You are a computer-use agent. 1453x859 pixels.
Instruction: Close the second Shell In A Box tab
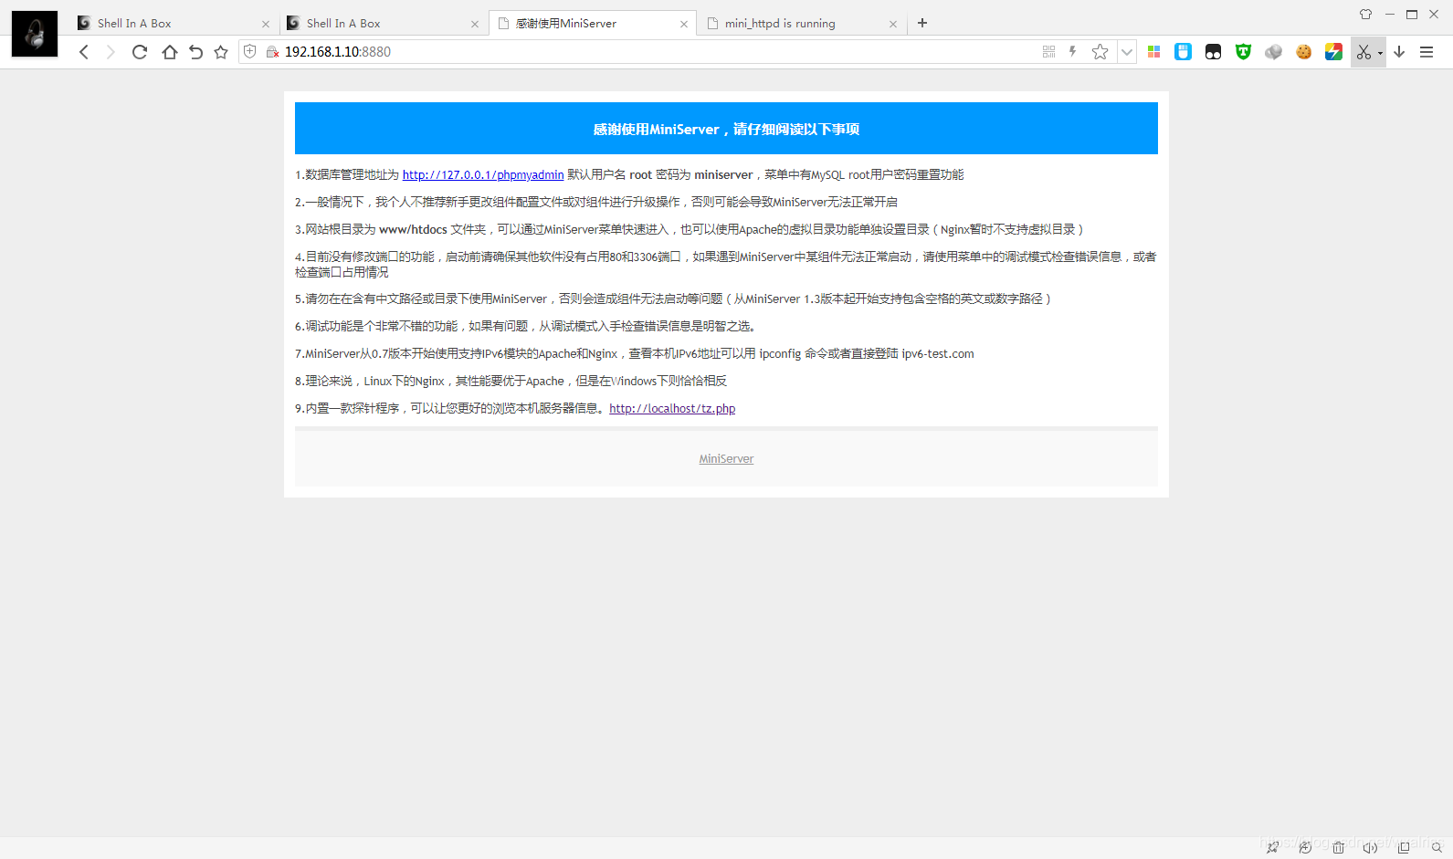(x=475, y=25)
